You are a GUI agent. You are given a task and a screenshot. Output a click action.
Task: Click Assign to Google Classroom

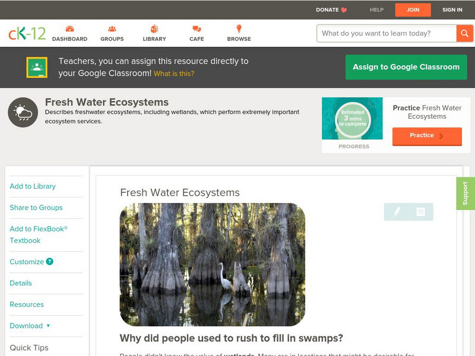point(406,66)
